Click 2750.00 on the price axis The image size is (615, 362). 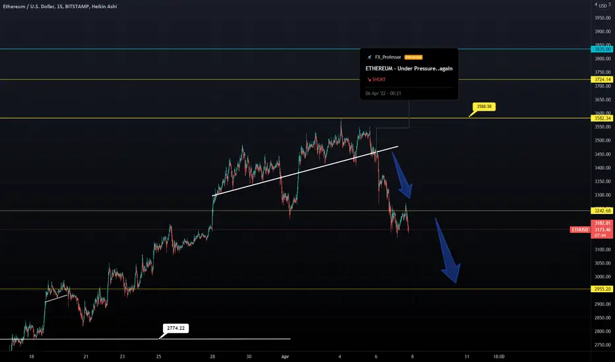(602, 345)
